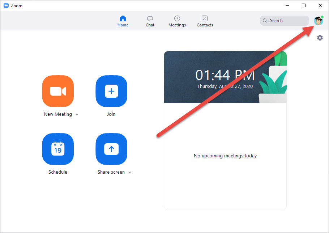This screenshot has width=329, height=233.
Task: Click the orange New Meeting camera icon
Action: tap(58, 91)
